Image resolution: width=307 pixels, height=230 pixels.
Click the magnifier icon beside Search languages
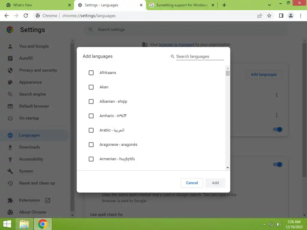coord(172,57)
